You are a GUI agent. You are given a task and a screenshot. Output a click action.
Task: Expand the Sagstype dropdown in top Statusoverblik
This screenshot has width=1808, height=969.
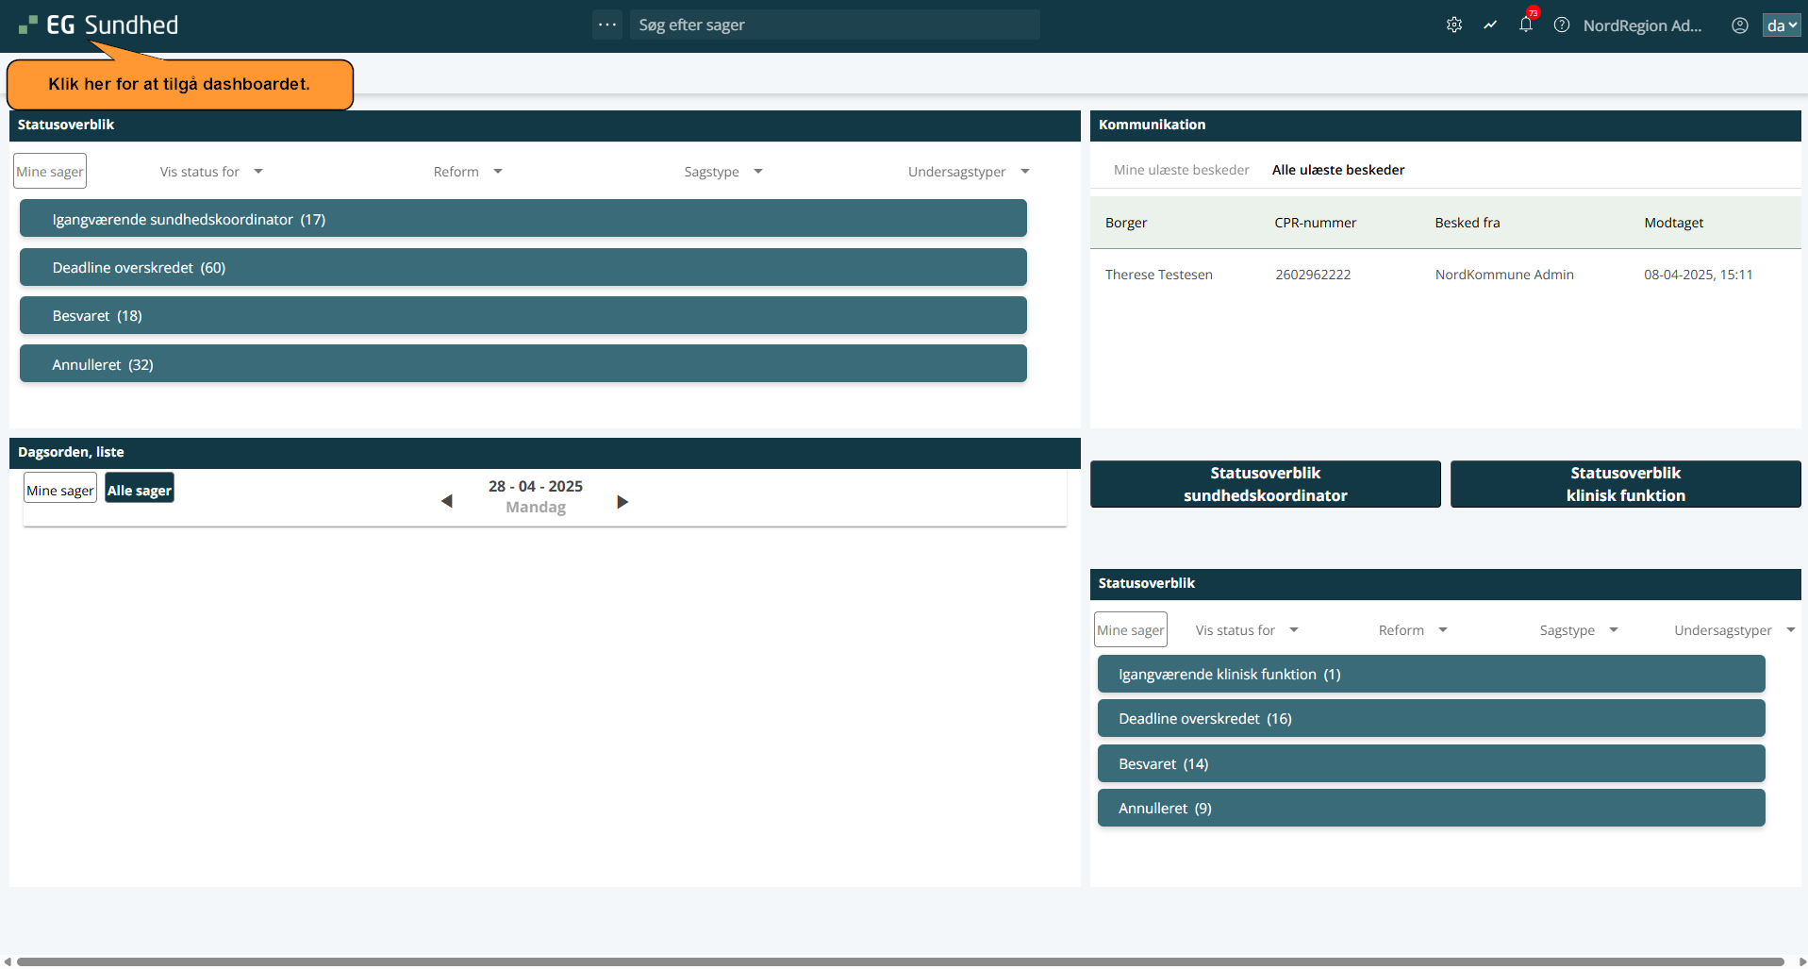coord(723,172)
